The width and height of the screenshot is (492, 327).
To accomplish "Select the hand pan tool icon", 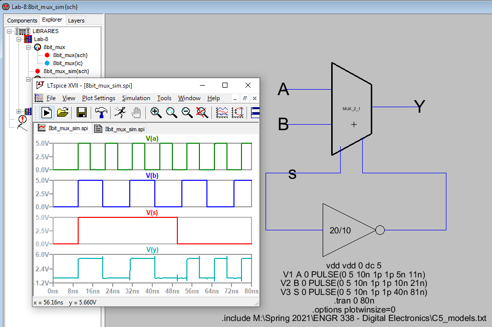I will [x=136, y=113].
